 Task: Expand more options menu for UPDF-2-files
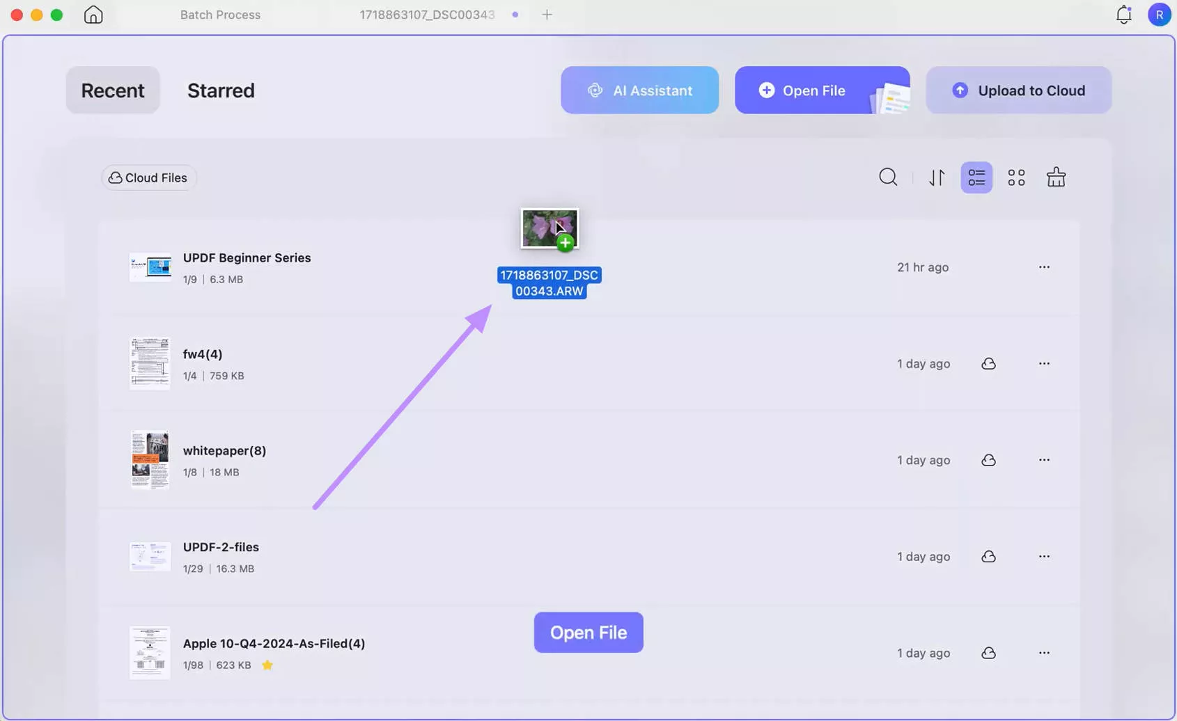(1043, 557)
